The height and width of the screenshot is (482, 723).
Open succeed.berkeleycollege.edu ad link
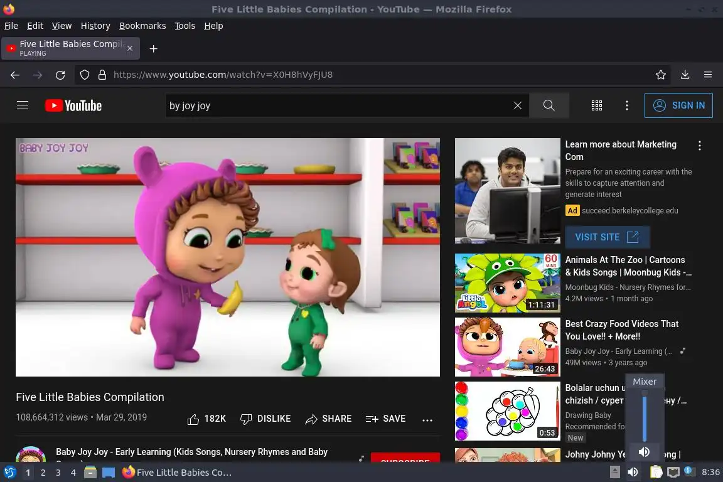(629, 211)
